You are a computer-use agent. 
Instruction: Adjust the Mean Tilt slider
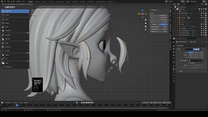(x=159, y=32)
